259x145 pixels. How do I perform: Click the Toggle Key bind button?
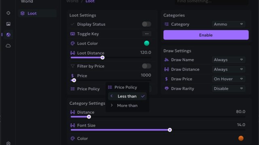[146, 34]
